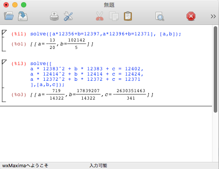The image size is (219, 169).
Task: Click the (%o3) output label
Action: pyautogui.click(x=19, y=95)
